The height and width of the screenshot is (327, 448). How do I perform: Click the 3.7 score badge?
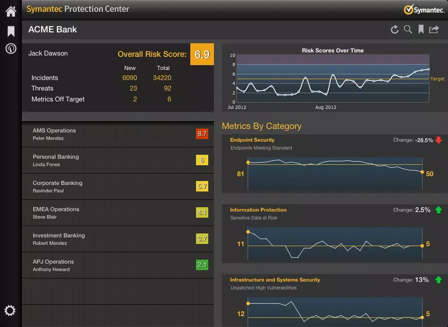(202, 238)
